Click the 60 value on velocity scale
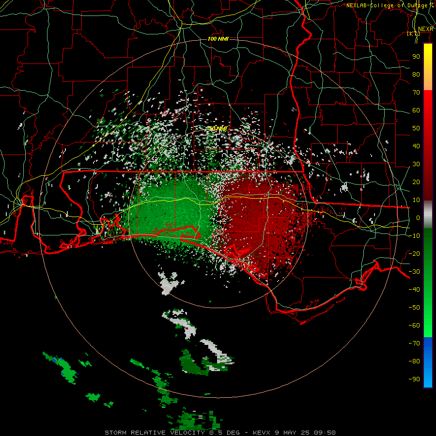Image resolution: width=436 pixels, height=436 pixels. tap(416, 110)
